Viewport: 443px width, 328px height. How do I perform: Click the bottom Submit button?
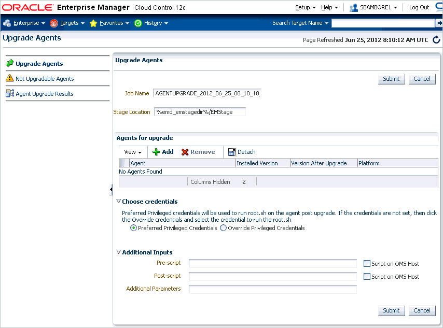[391, 310]
